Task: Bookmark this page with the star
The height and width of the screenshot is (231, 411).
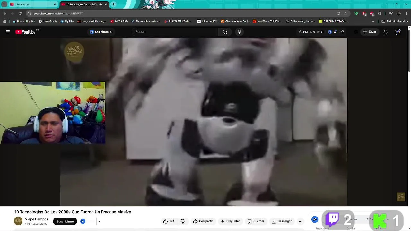Action: 345,13
